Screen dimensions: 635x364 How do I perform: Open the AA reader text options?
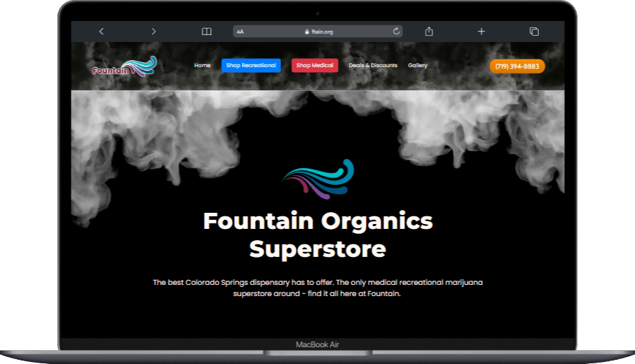click(x=241, y=31)
